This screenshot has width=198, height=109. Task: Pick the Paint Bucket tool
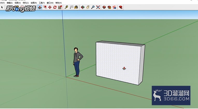(76, 7)
